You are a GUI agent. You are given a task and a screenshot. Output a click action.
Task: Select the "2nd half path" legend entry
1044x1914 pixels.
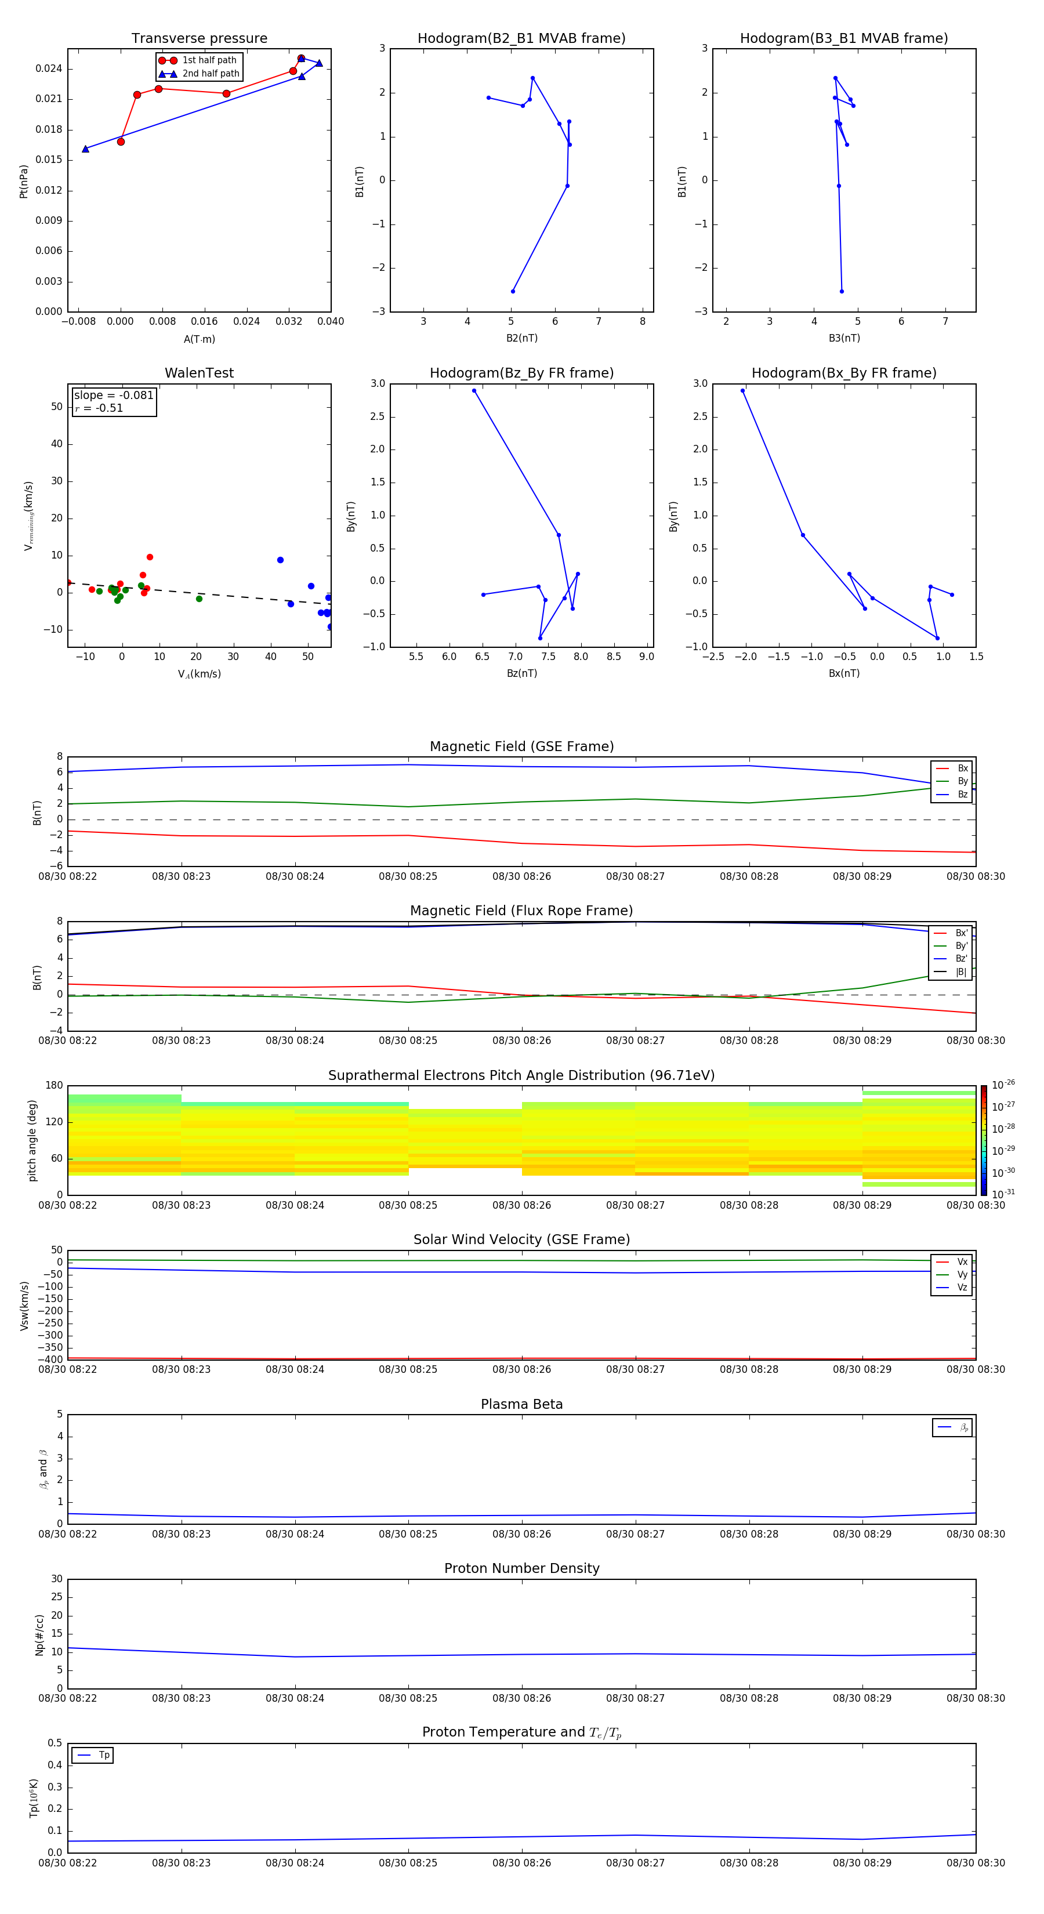tap(199, 74)
